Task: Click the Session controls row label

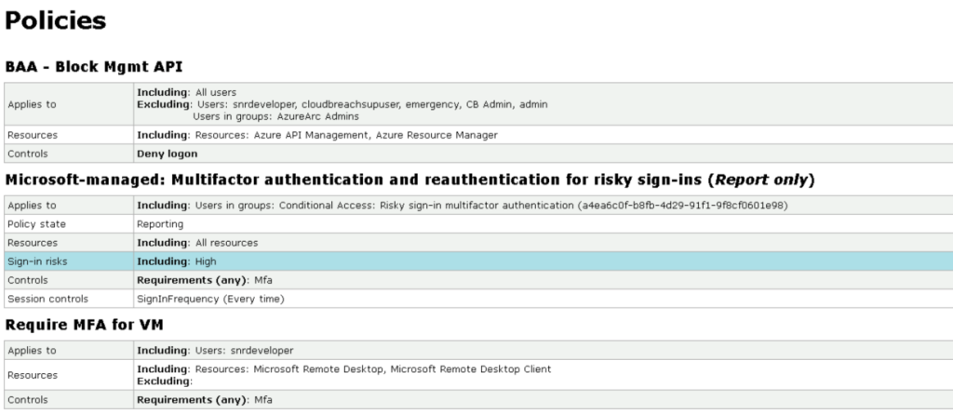Action: pyautogui.click(x=47, y=299)
